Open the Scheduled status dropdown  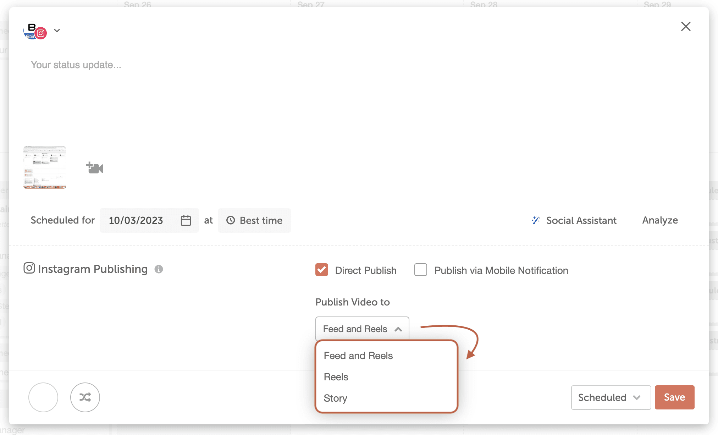(610, 397)
